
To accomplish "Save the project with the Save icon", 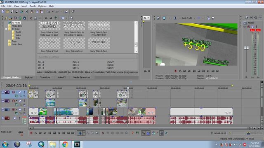I will click(12, 12).
